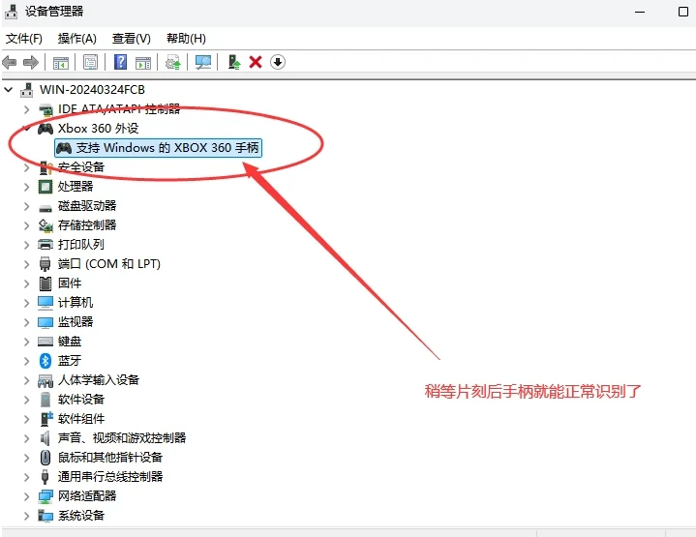Expand the 人体学输入设备 category
This screenshot has width=696, height=537.
coord(27,380)
